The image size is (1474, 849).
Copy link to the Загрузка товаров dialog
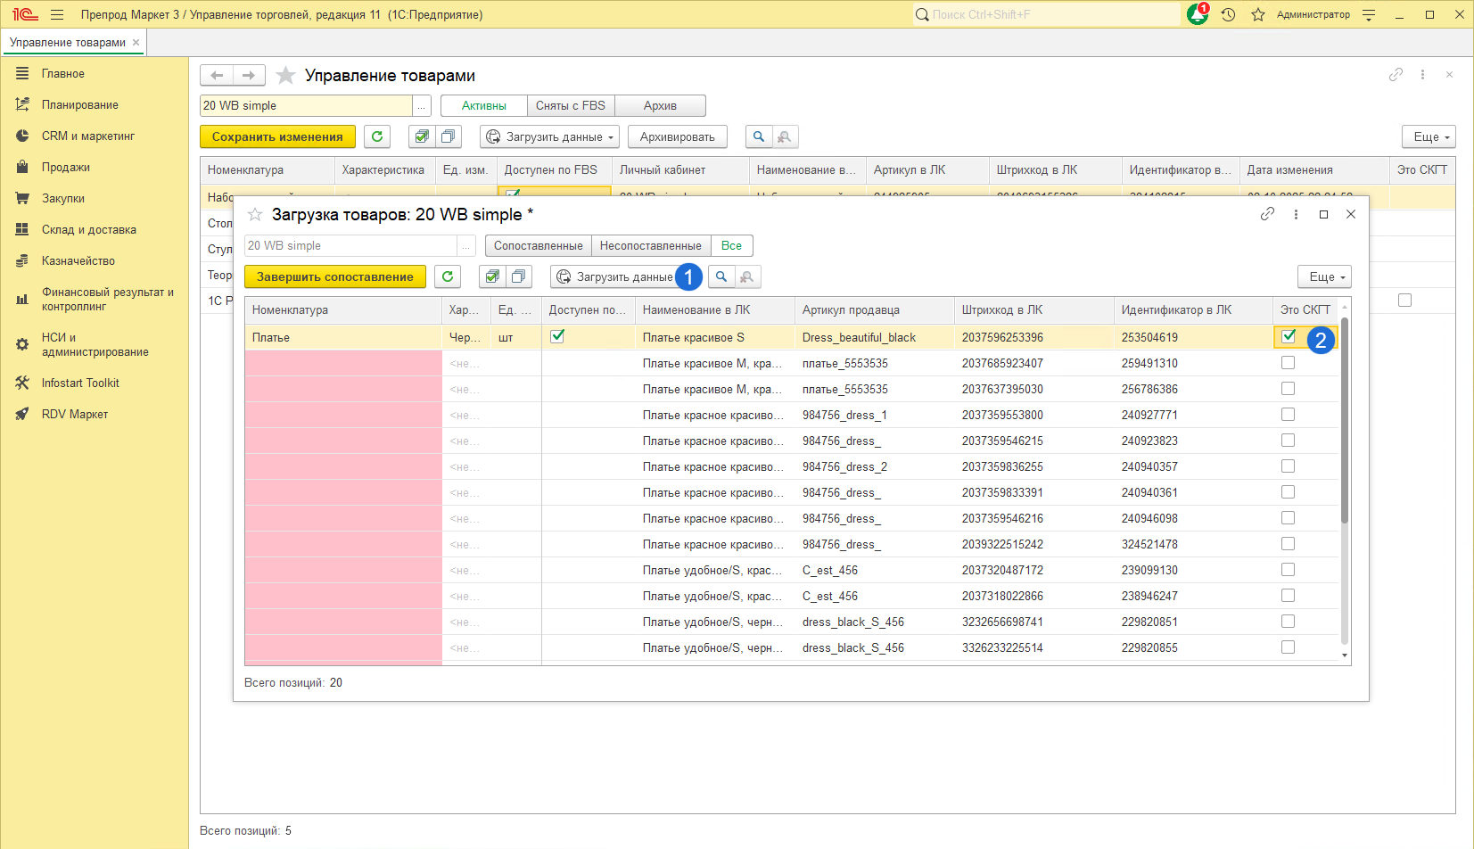(1267, 214)
